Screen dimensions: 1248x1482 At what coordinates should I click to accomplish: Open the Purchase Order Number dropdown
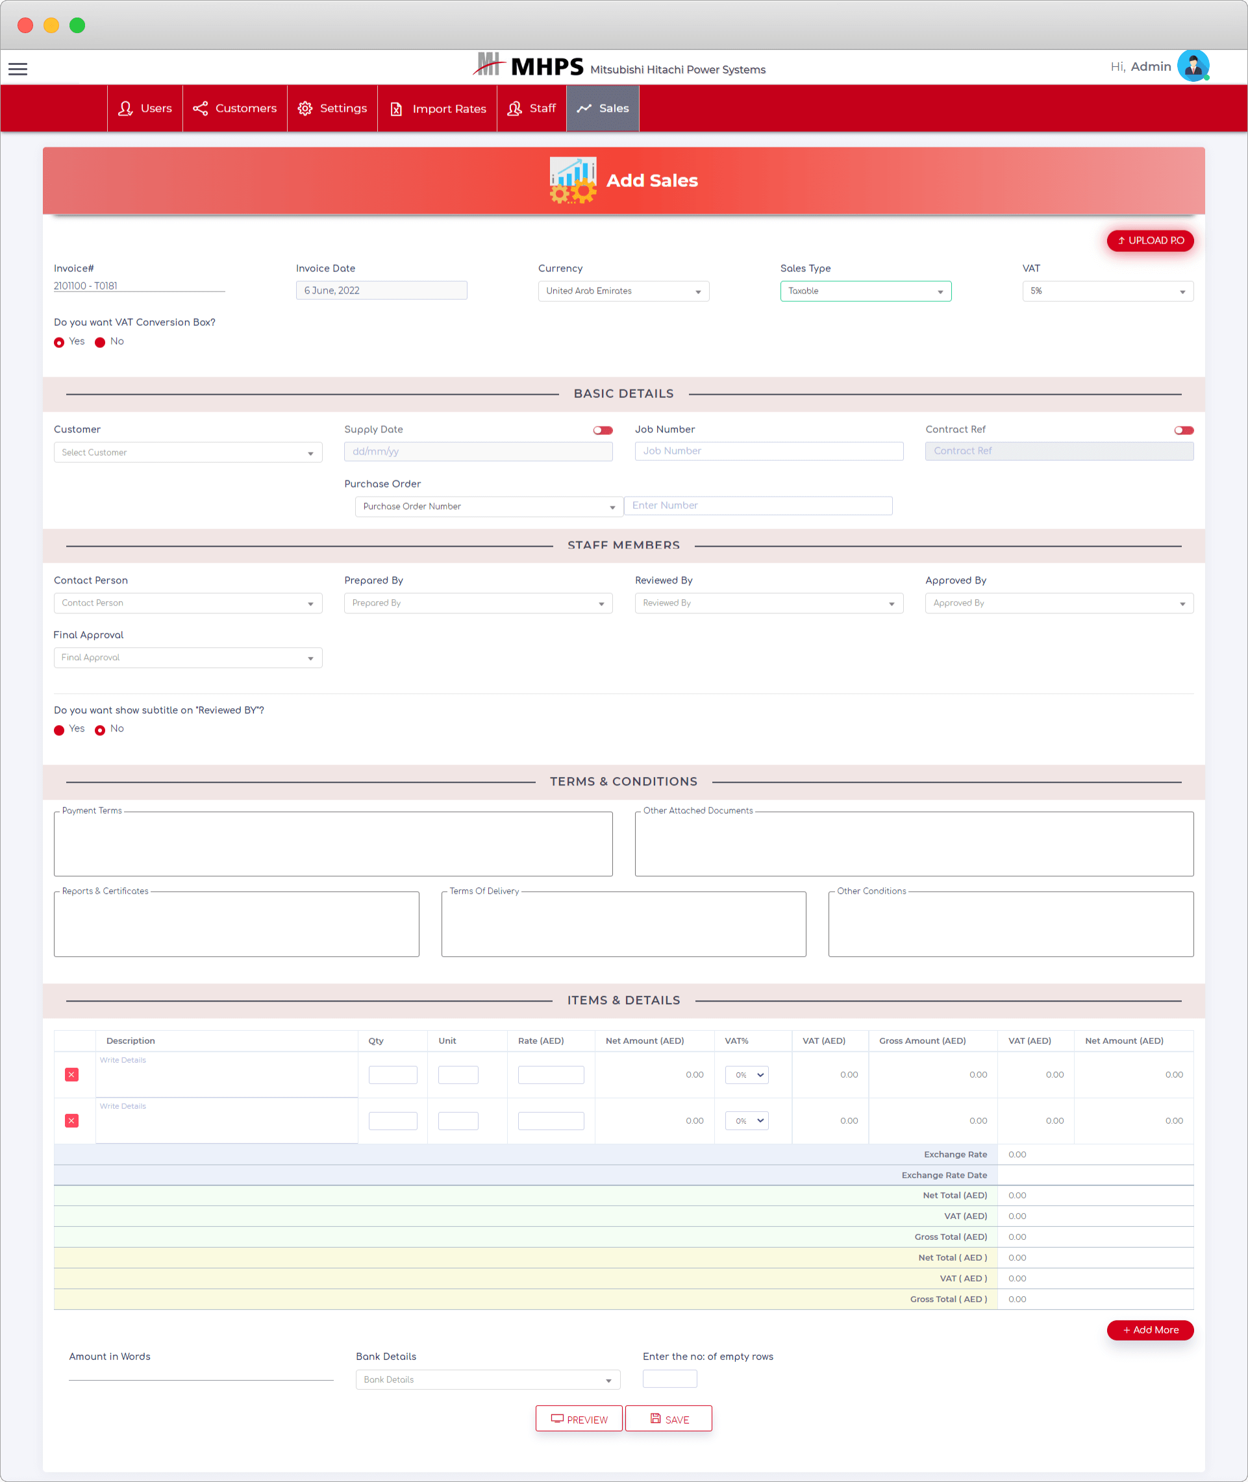click(x=489, y=506)
